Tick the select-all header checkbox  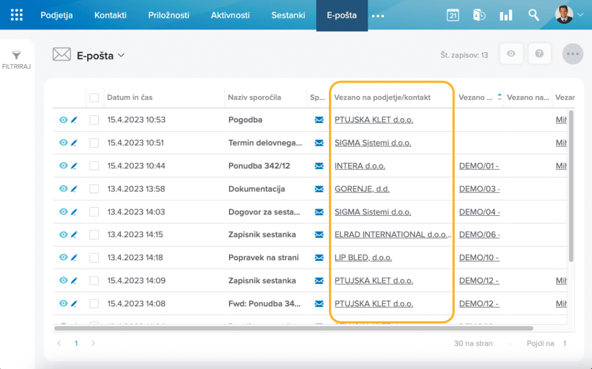[x=94, y=97]
